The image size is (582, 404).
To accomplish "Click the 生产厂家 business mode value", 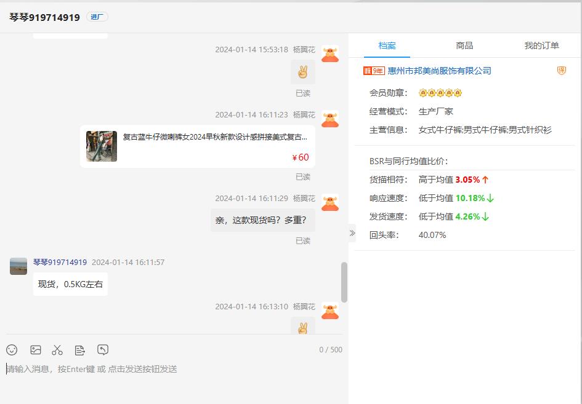I will (436, 111).
